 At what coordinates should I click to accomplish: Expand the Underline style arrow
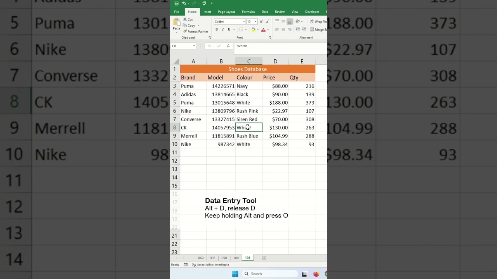233,29
